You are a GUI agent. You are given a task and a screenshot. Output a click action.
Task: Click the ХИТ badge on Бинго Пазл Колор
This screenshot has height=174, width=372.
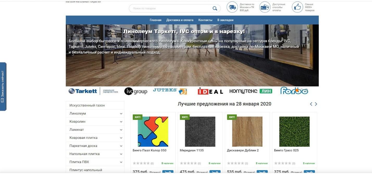(137, 117)
